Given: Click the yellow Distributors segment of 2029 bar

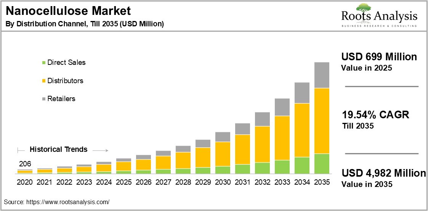Looking at the screenshot, I should pyautogui.click(x=203, y=158).
